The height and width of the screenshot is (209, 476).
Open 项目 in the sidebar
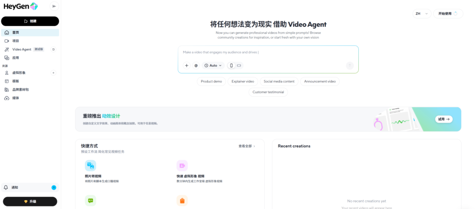[x=16, y=41]
